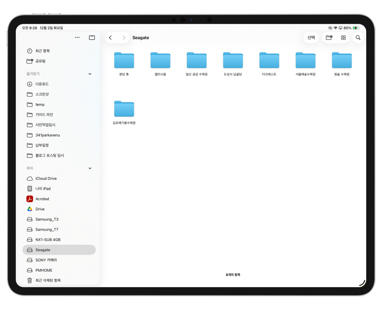
Task: Open search with the magnifier icon
Action: [x=358, y=38]
